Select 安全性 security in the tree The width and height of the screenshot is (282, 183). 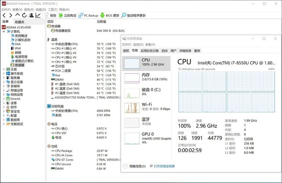13,111
